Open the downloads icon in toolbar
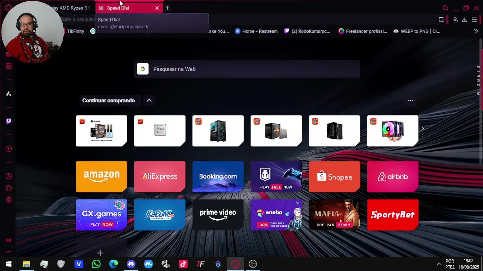The width and height of the screenshot is (483, 271). pyautogui.click(x=465, y=20)
